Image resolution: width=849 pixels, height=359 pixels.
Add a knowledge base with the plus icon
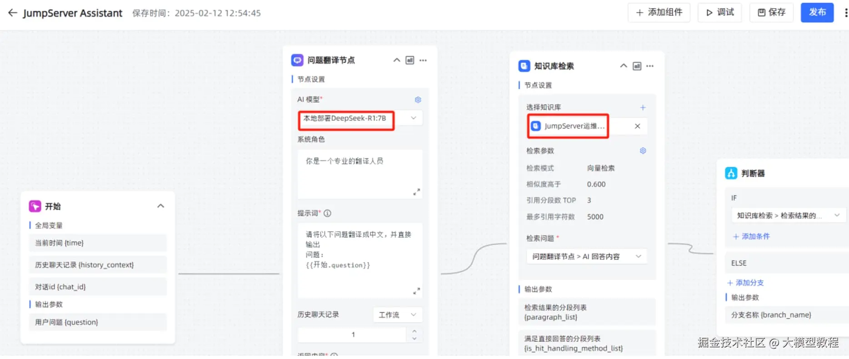tap(643, 107)
